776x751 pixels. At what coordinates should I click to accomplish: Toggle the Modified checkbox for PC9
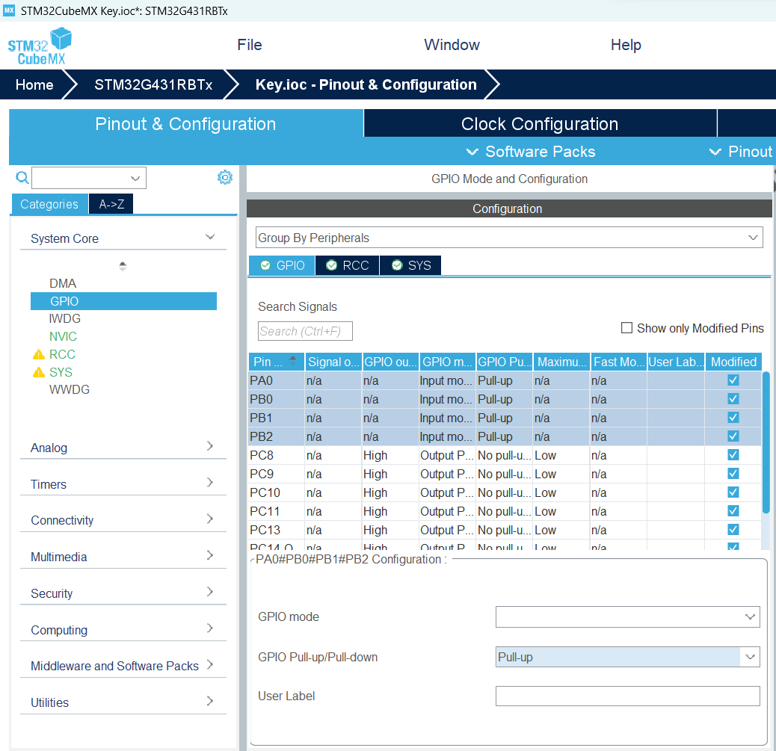733,474
